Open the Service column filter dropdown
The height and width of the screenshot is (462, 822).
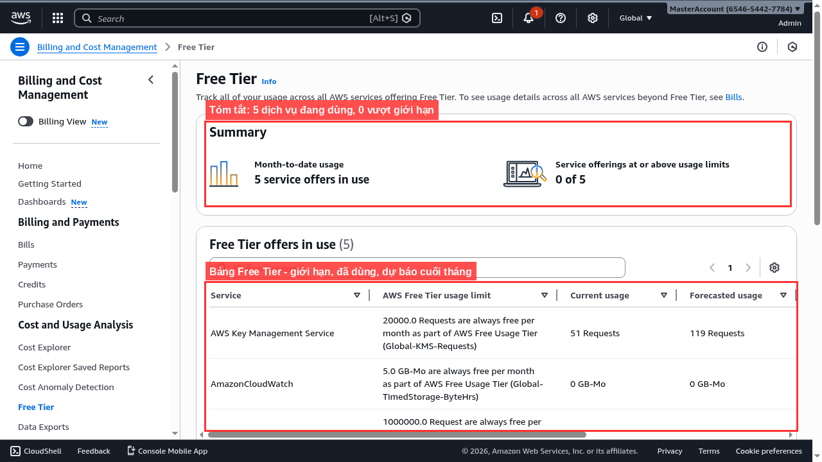pyautogui.click(x=357, y=295)
